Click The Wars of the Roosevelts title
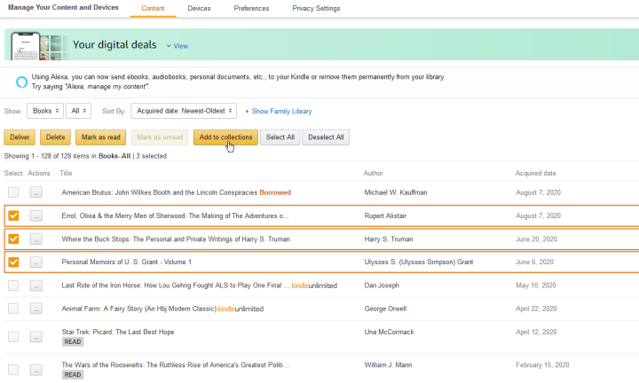The image size is (639, 383). pyautogui.click(x=175, y=364)
